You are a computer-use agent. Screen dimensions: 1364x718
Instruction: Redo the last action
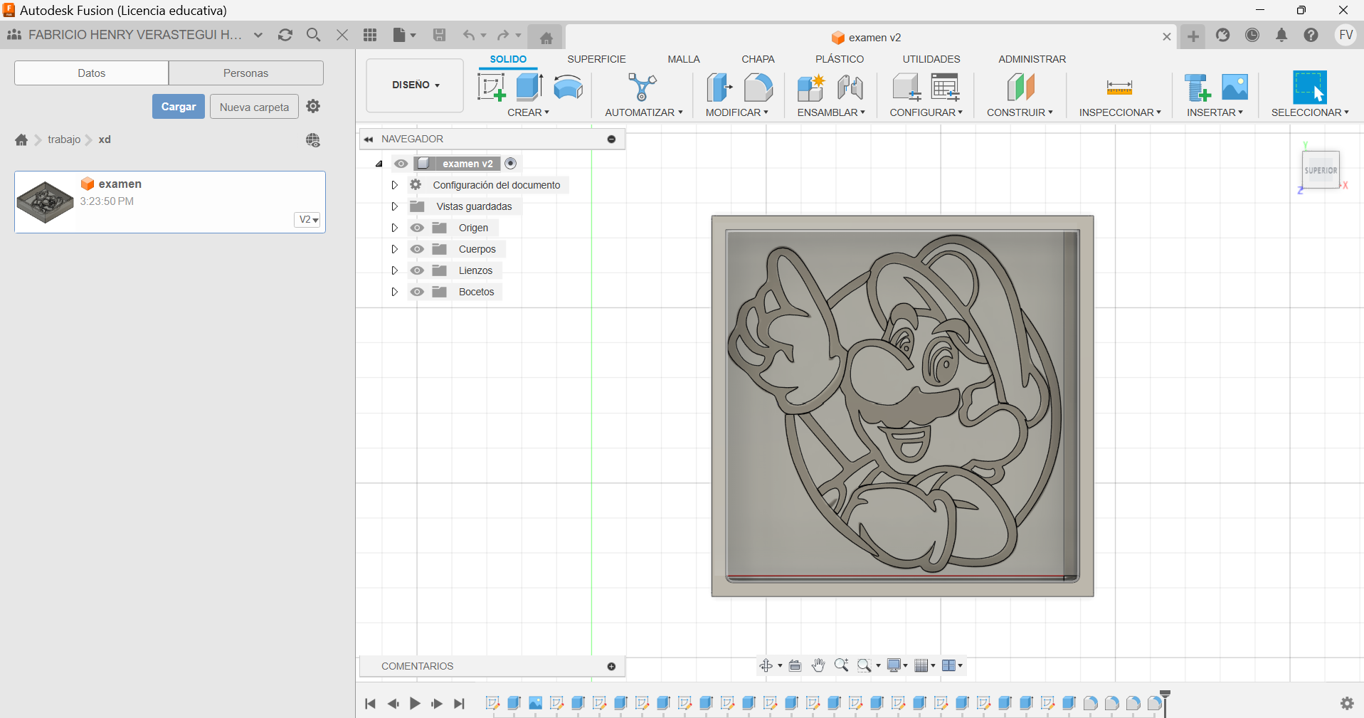pos(504,35)
